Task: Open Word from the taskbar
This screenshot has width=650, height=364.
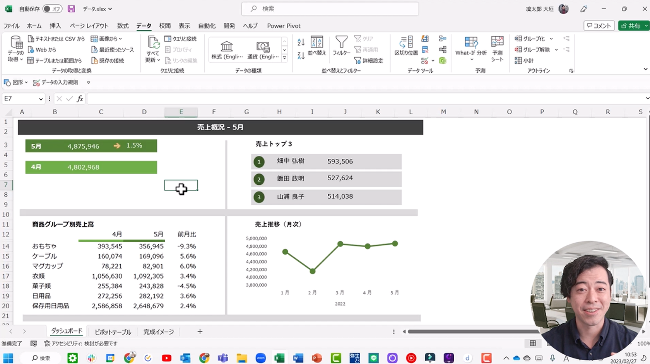Action: [298, 358]
